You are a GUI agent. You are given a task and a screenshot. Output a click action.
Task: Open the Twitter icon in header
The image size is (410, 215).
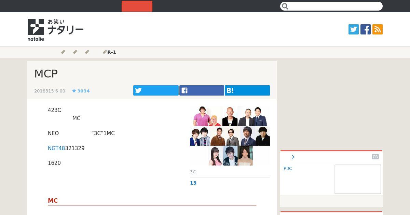click(354, 29)
